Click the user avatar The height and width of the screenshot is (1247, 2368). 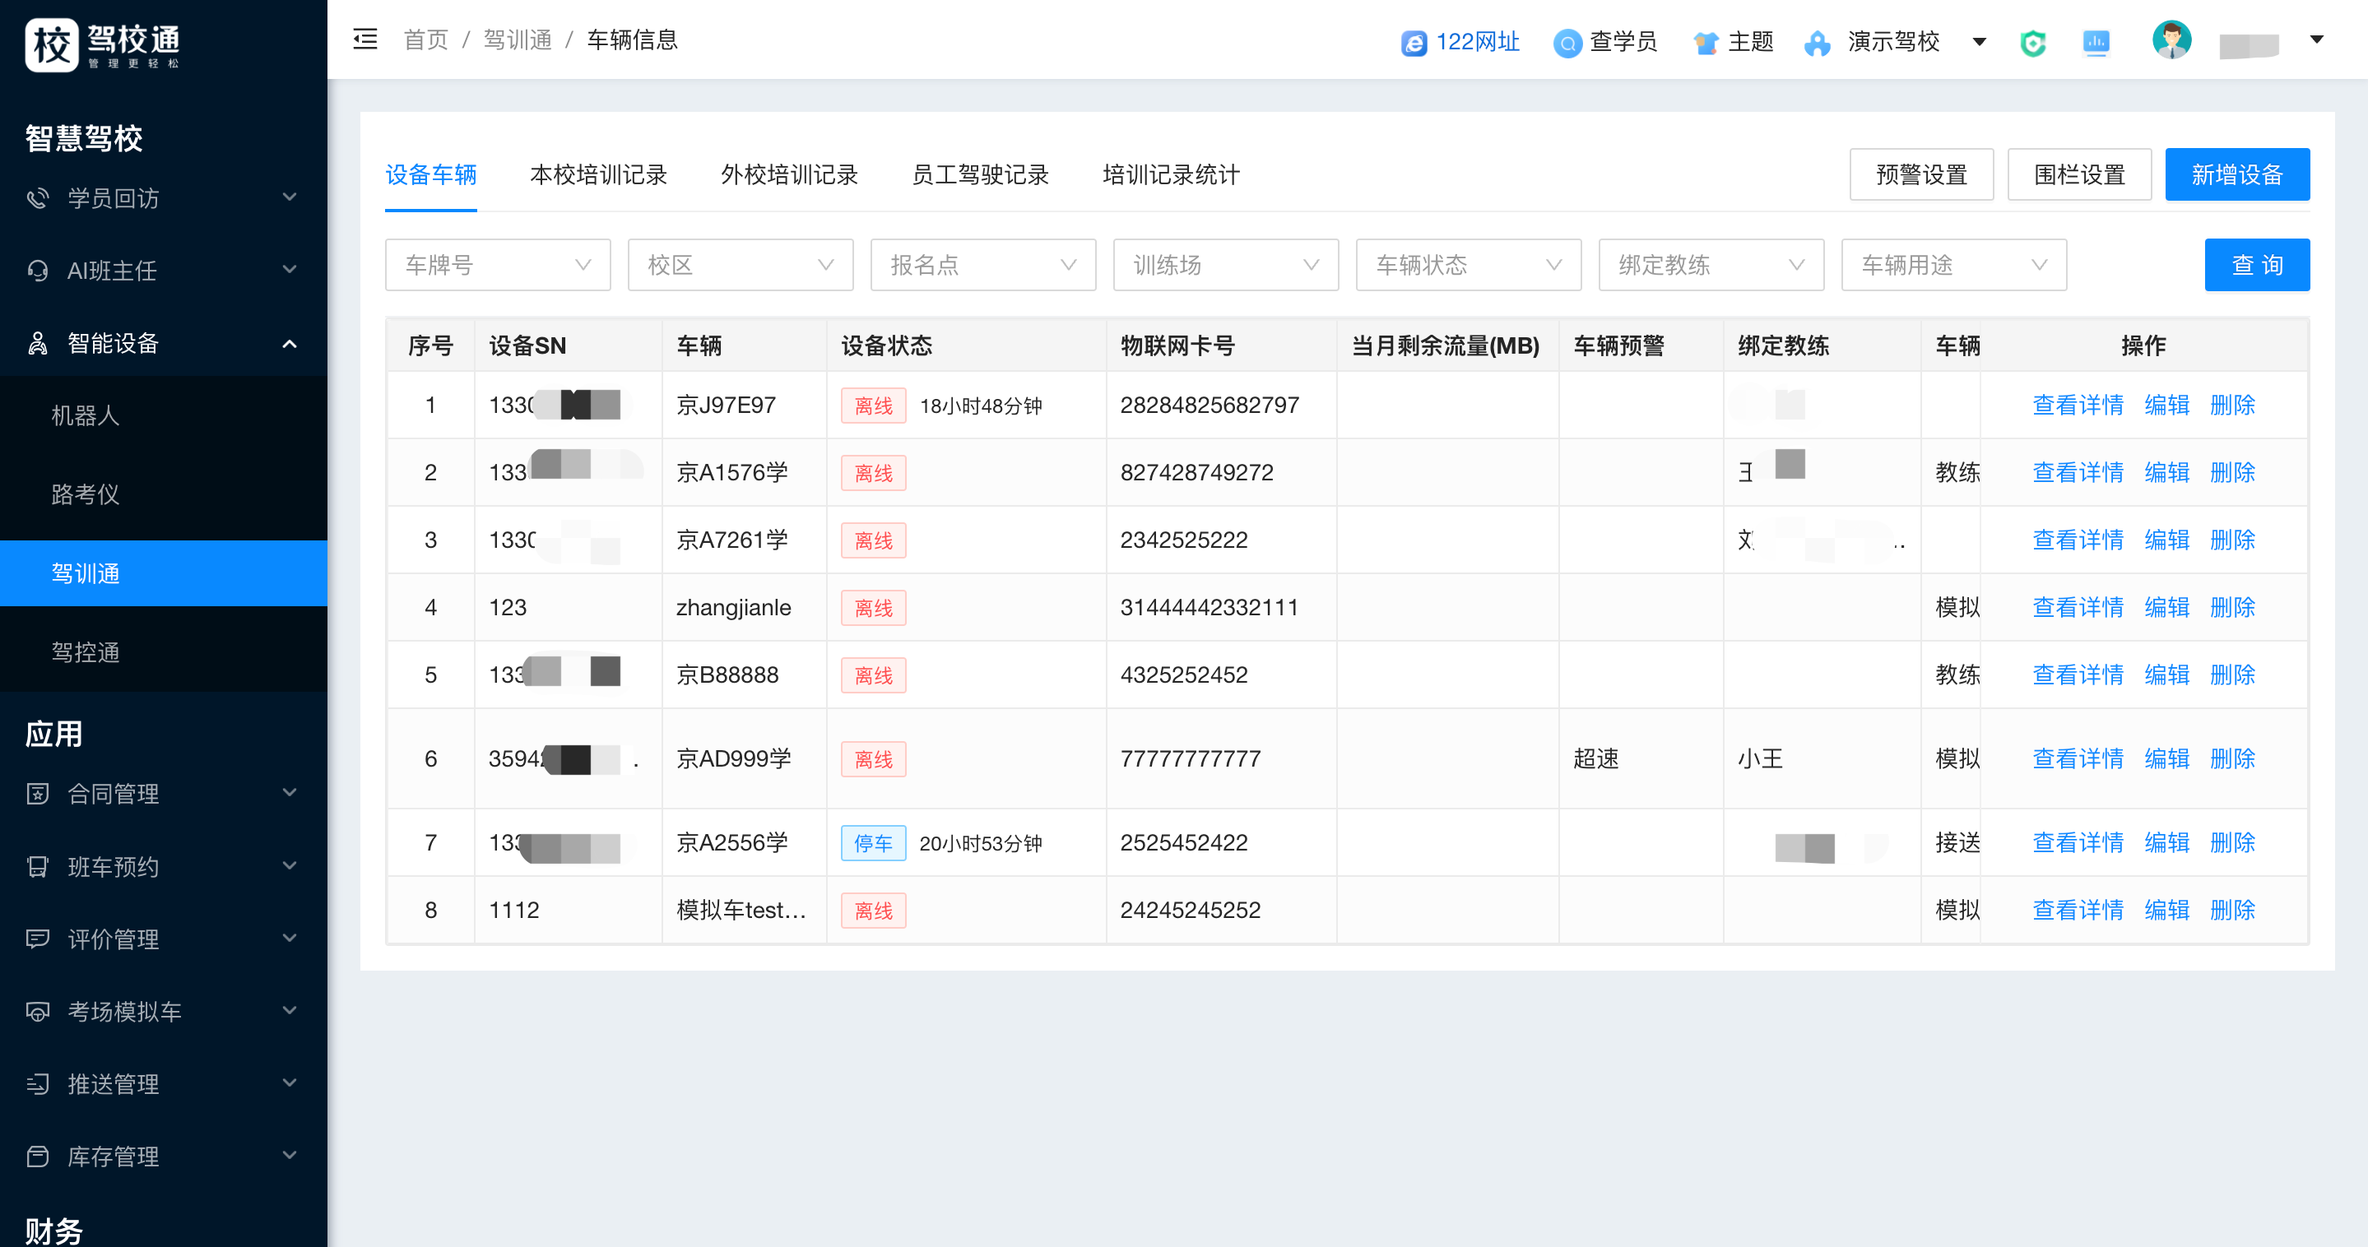pos(2171,40)
